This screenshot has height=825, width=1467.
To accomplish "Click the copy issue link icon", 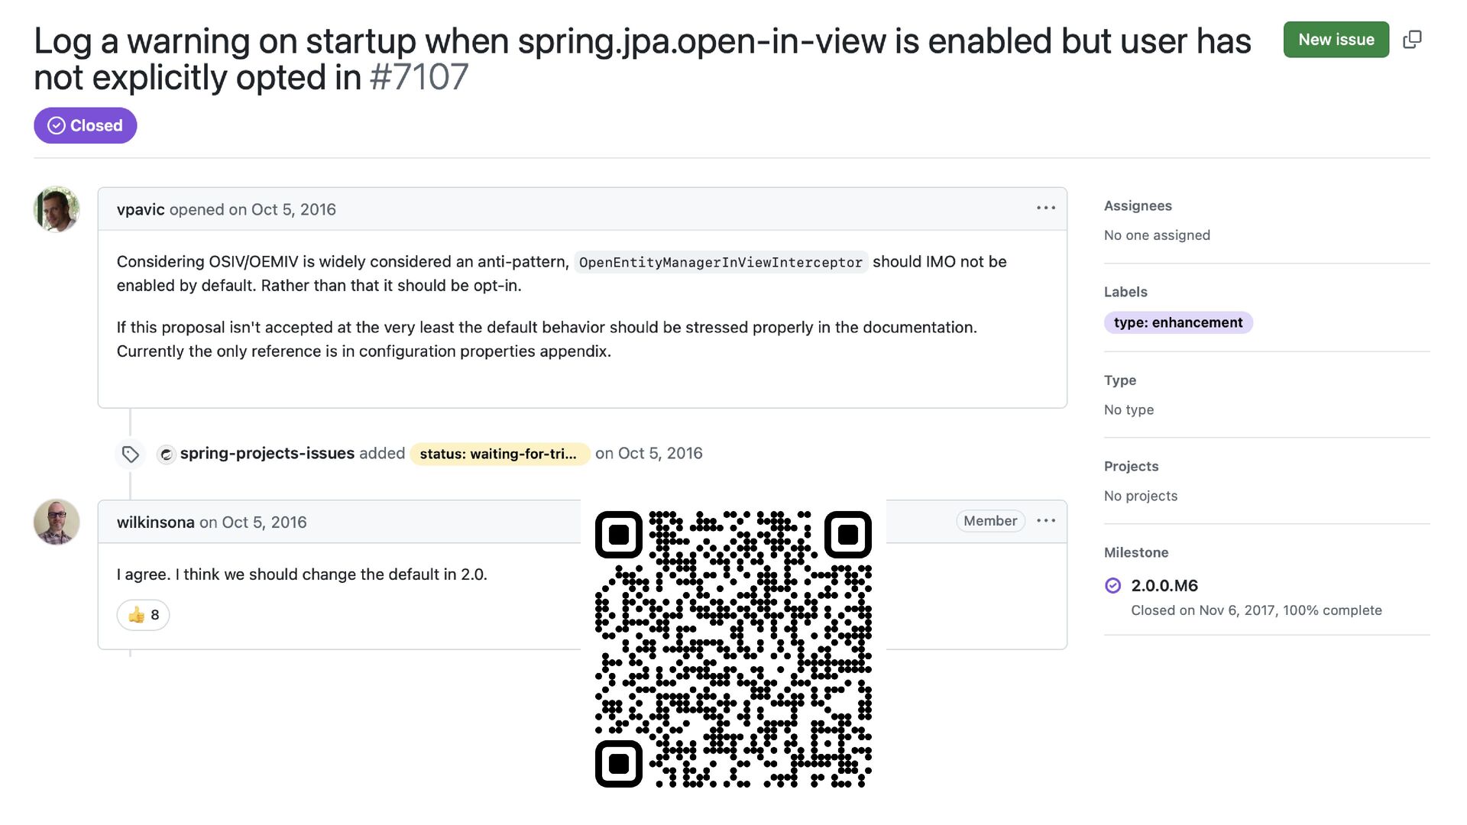I will pyautogui.click(x=1412, y=40).
